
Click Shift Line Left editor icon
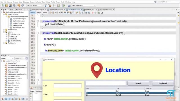tap(86, 13)
